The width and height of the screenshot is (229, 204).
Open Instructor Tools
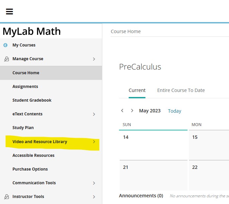pyautogui.click(x=28, y=197)
